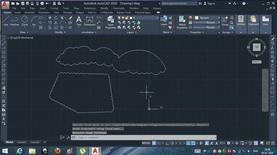Click the Group tool
The image size is (277, 155).
[x=225, y=21]
